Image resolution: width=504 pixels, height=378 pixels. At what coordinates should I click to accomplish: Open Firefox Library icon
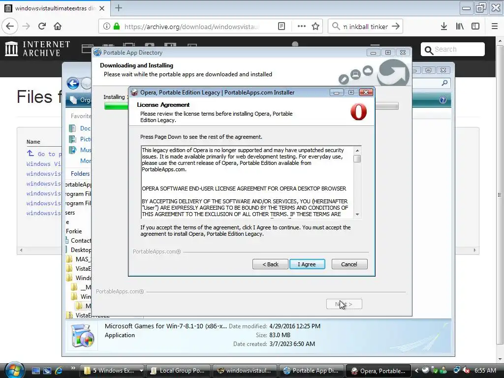460,27
